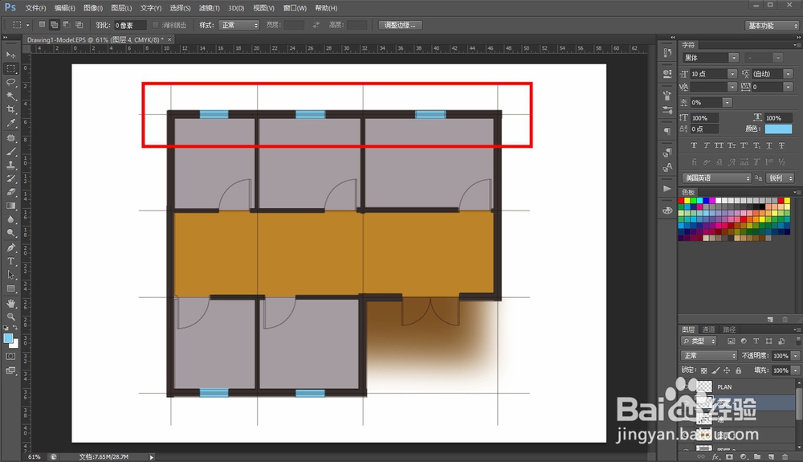Open the language dropdown
This screenshot has height=462, width=803.
717,178
